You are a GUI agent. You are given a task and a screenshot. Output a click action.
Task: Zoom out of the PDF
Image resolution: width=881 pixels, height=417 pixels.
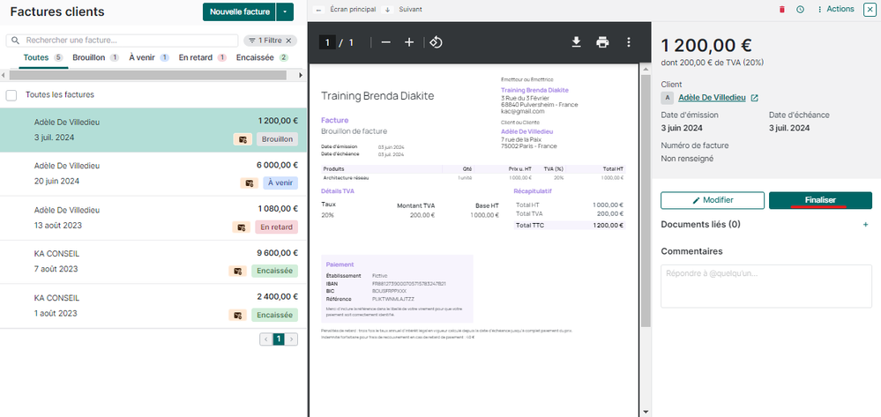click(x=386, y=42)
